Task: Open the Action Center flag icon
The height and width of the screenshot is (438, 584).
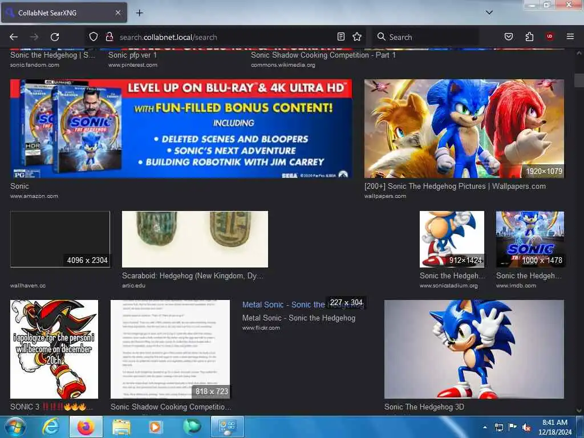Action: (513, 427)
